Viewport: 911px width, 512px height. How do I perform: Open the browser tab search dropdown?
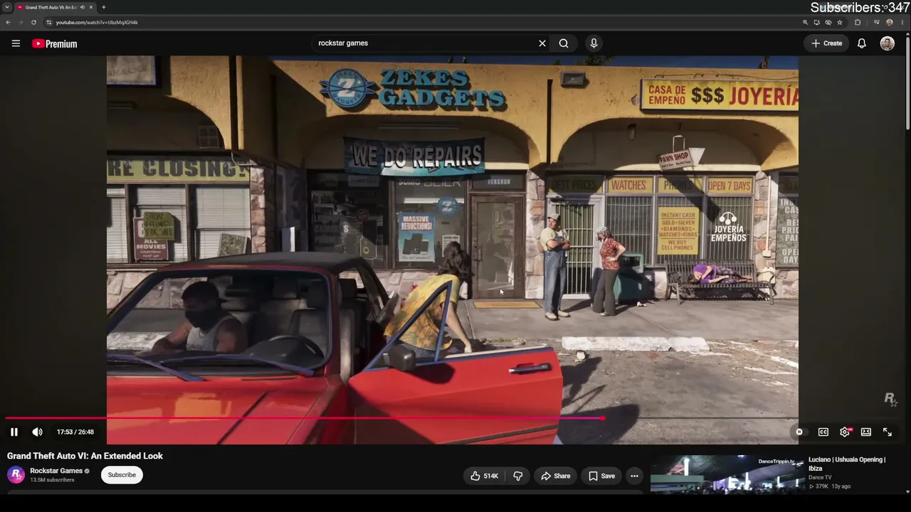(x=7, y=7)
